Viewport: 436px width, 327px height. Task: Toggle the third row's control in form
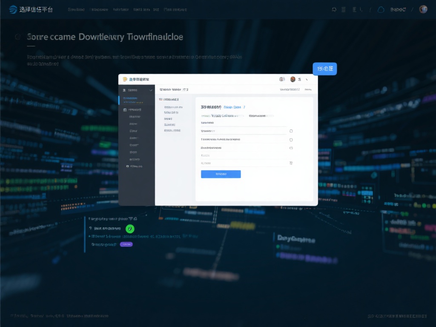tap(291, 148)
